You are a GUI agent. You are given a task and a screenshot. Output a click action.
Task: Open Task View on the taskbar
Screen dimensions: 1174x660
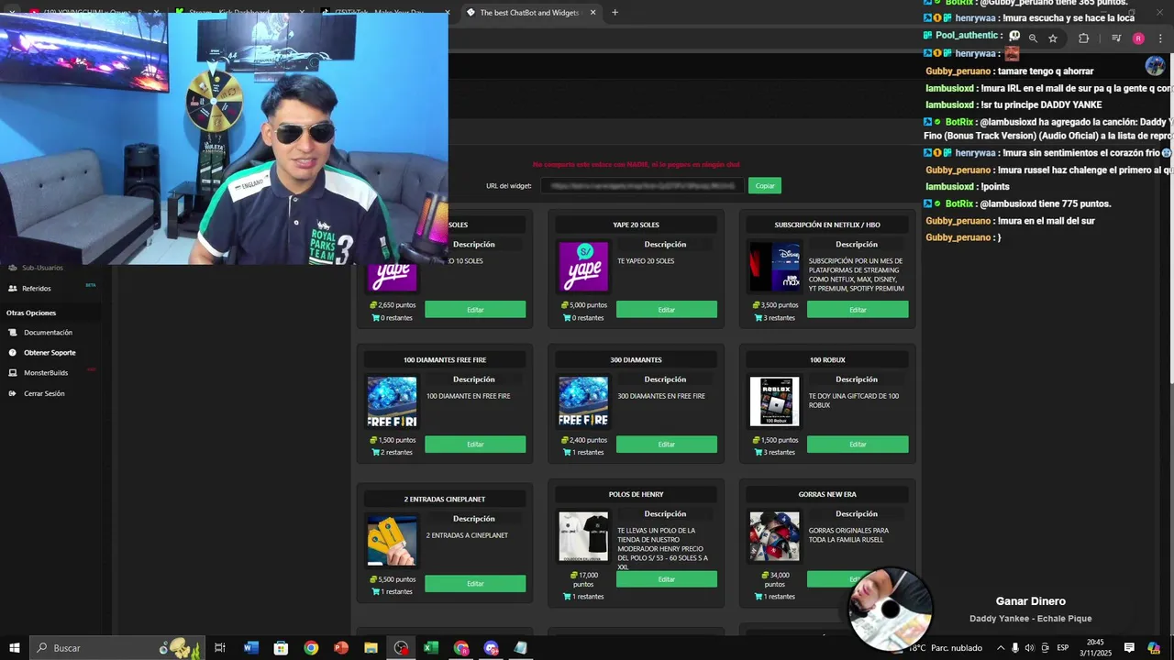tap(220, 648)
